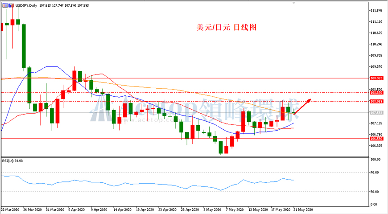Click the RSI(14) 54.08 indicator label
Viewport: 388px width, 214px height.
click(12, 161)
